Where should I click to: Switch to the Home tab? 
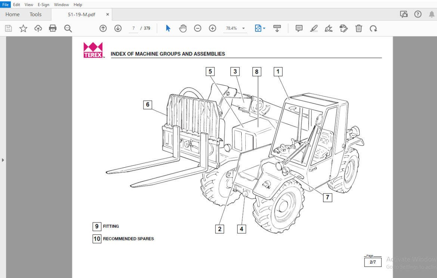coord(13,15)
